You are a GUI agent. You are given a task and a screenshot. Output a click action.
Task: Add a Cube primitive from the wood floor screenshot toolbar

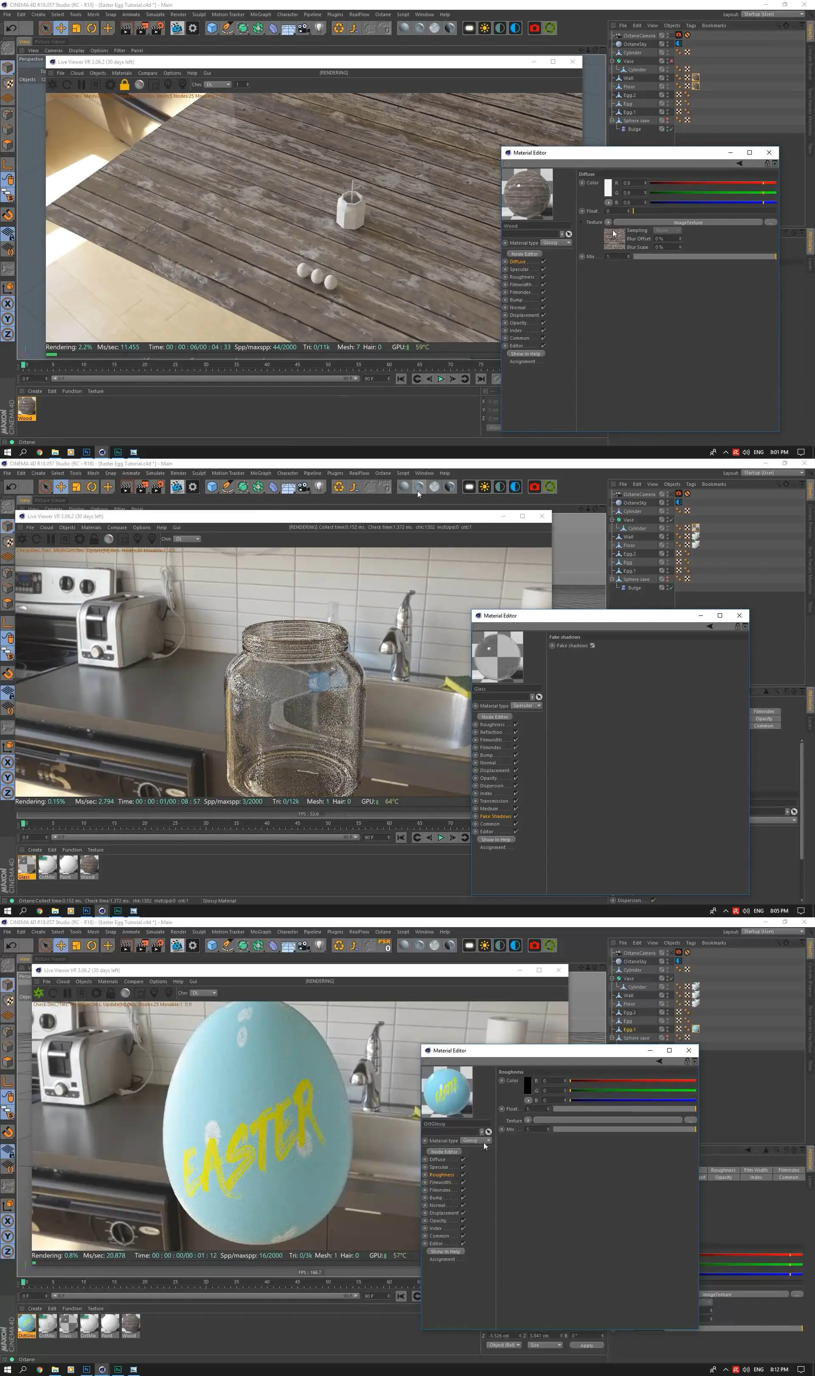212,28
